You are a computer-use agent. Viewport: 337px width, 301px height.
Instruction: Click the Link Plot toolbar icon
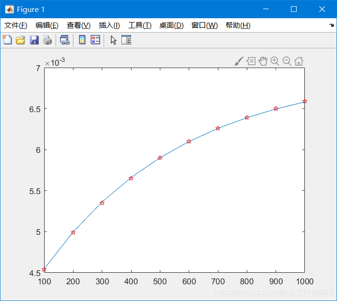coord(64,40)
